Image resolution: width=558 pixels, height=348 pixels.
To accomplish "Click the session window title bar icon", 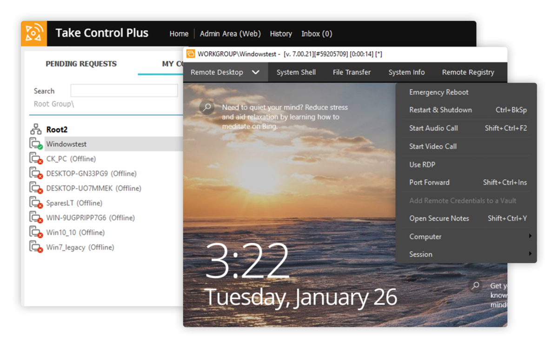I will pos(191,54).
